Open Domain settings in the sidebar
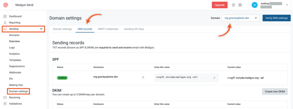The width and height of the screenshot is (293, 109). [x=19, y=91]
